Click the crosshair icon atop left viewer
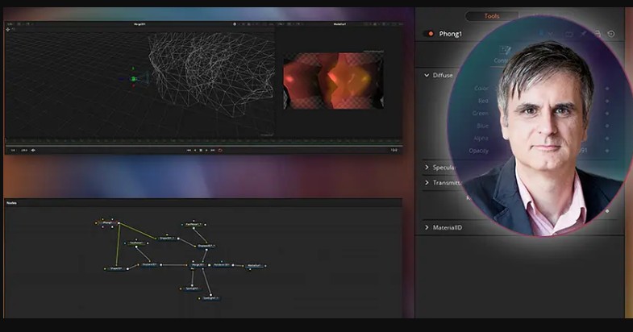 point(8,30)
